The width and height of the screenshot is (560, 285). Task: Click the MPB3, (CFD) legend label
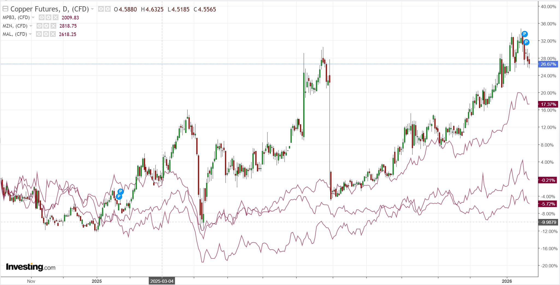16,17
